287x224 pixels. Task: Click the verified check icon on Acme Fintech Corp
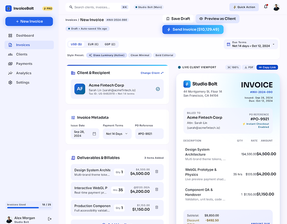158,89
